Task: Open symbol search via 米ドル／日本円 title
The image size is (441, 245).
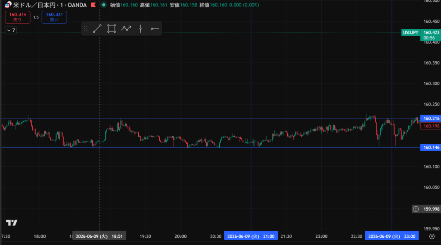Action: pyautogui.click(x=34, y=5)
